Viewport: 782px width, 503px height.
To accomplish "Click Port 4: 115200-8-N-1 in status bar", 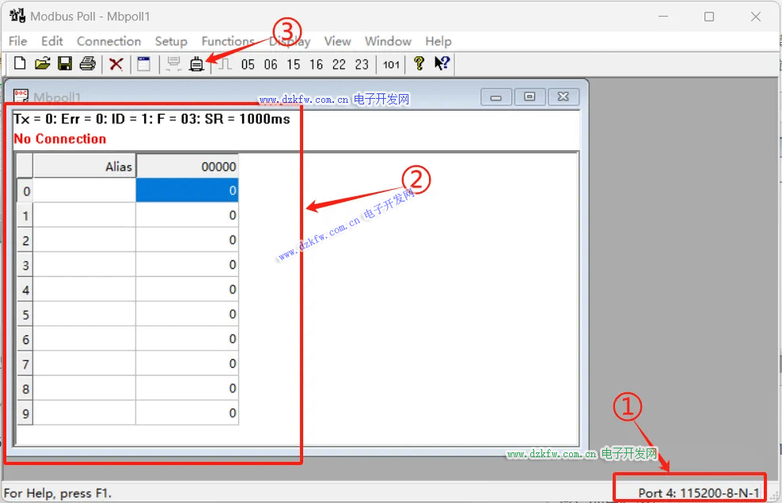I will click(699, 493).
